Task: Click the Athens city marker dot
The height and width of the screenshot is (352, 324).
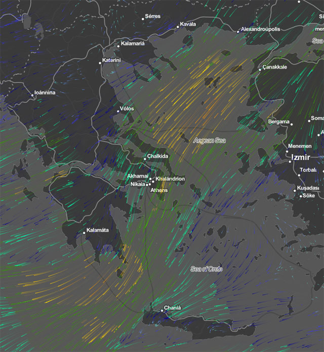Action: (150, 183)
